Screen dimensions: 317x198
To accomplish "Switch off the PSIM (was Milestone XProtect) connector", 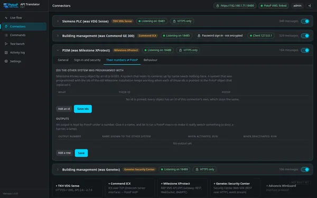I will point(305,50).
